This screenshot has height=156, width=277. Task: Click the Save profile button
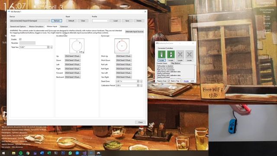127,21
